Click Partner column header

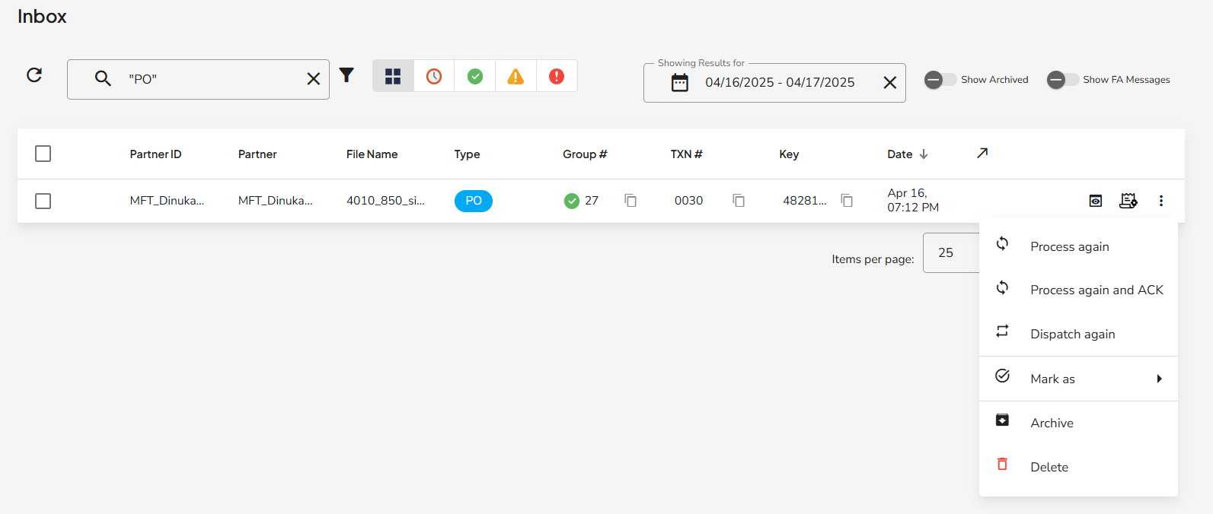tap(257, 154)
